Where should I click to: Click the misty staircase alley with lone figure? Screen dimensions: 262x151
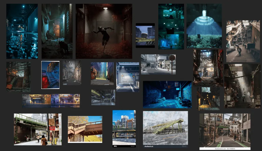click(242, 86)
